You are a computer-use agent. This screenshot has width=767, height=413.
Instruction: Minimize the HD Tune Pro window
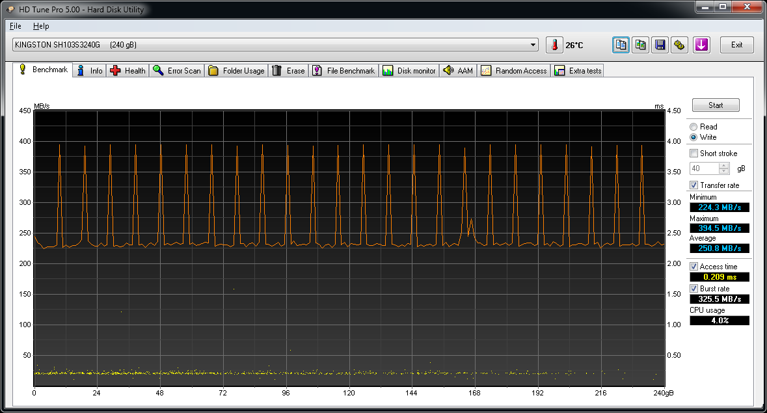click(x=705, y=7)
